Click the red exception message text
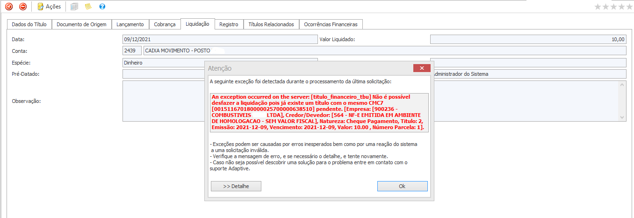Viewport: 634px width, 218px height. coord(319,113)
